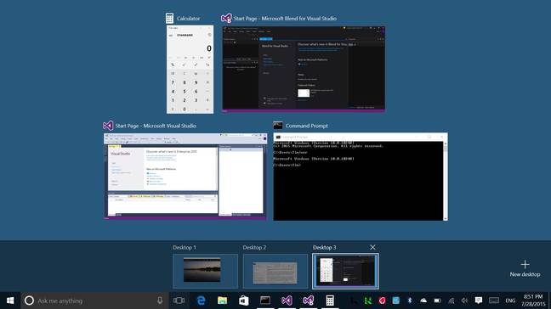551x309 pixels.
Task: Select the Microsoft Visual Studio window preview
Action: pyautogui.click(x=185, y=177)
